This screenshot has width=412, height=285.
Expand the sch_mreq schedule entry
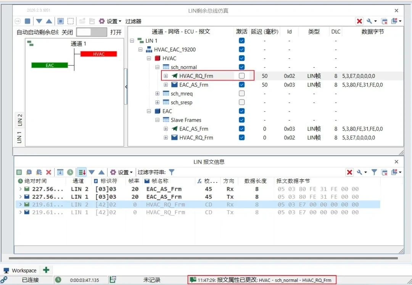pyautogui.click(x=157, y=93)
